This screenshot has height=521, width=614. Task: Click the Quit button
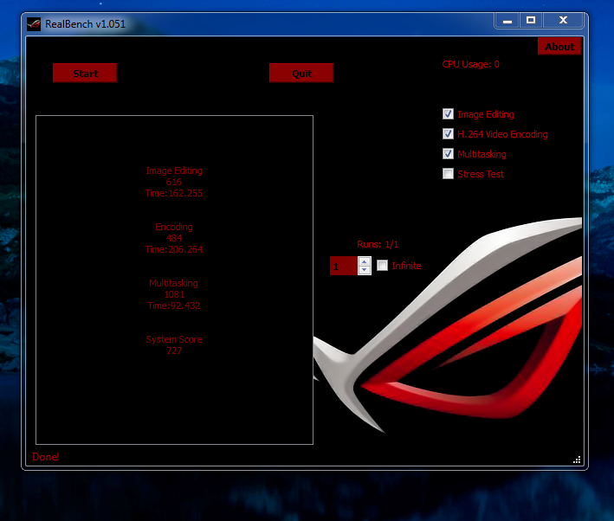pos(301,73)
